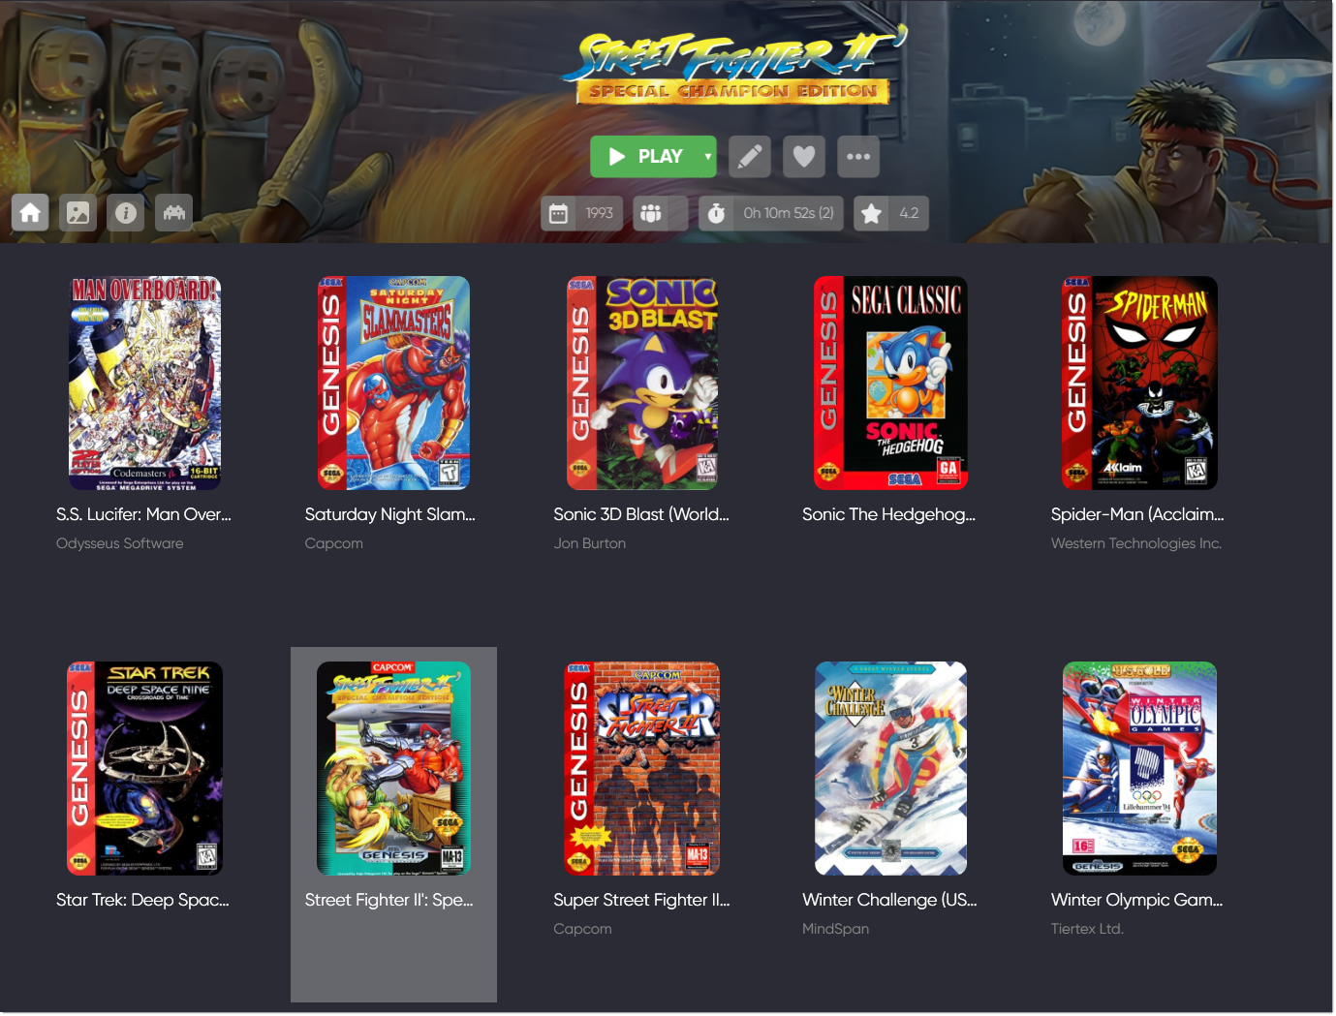Click the stopwatch play time icon

716,213
